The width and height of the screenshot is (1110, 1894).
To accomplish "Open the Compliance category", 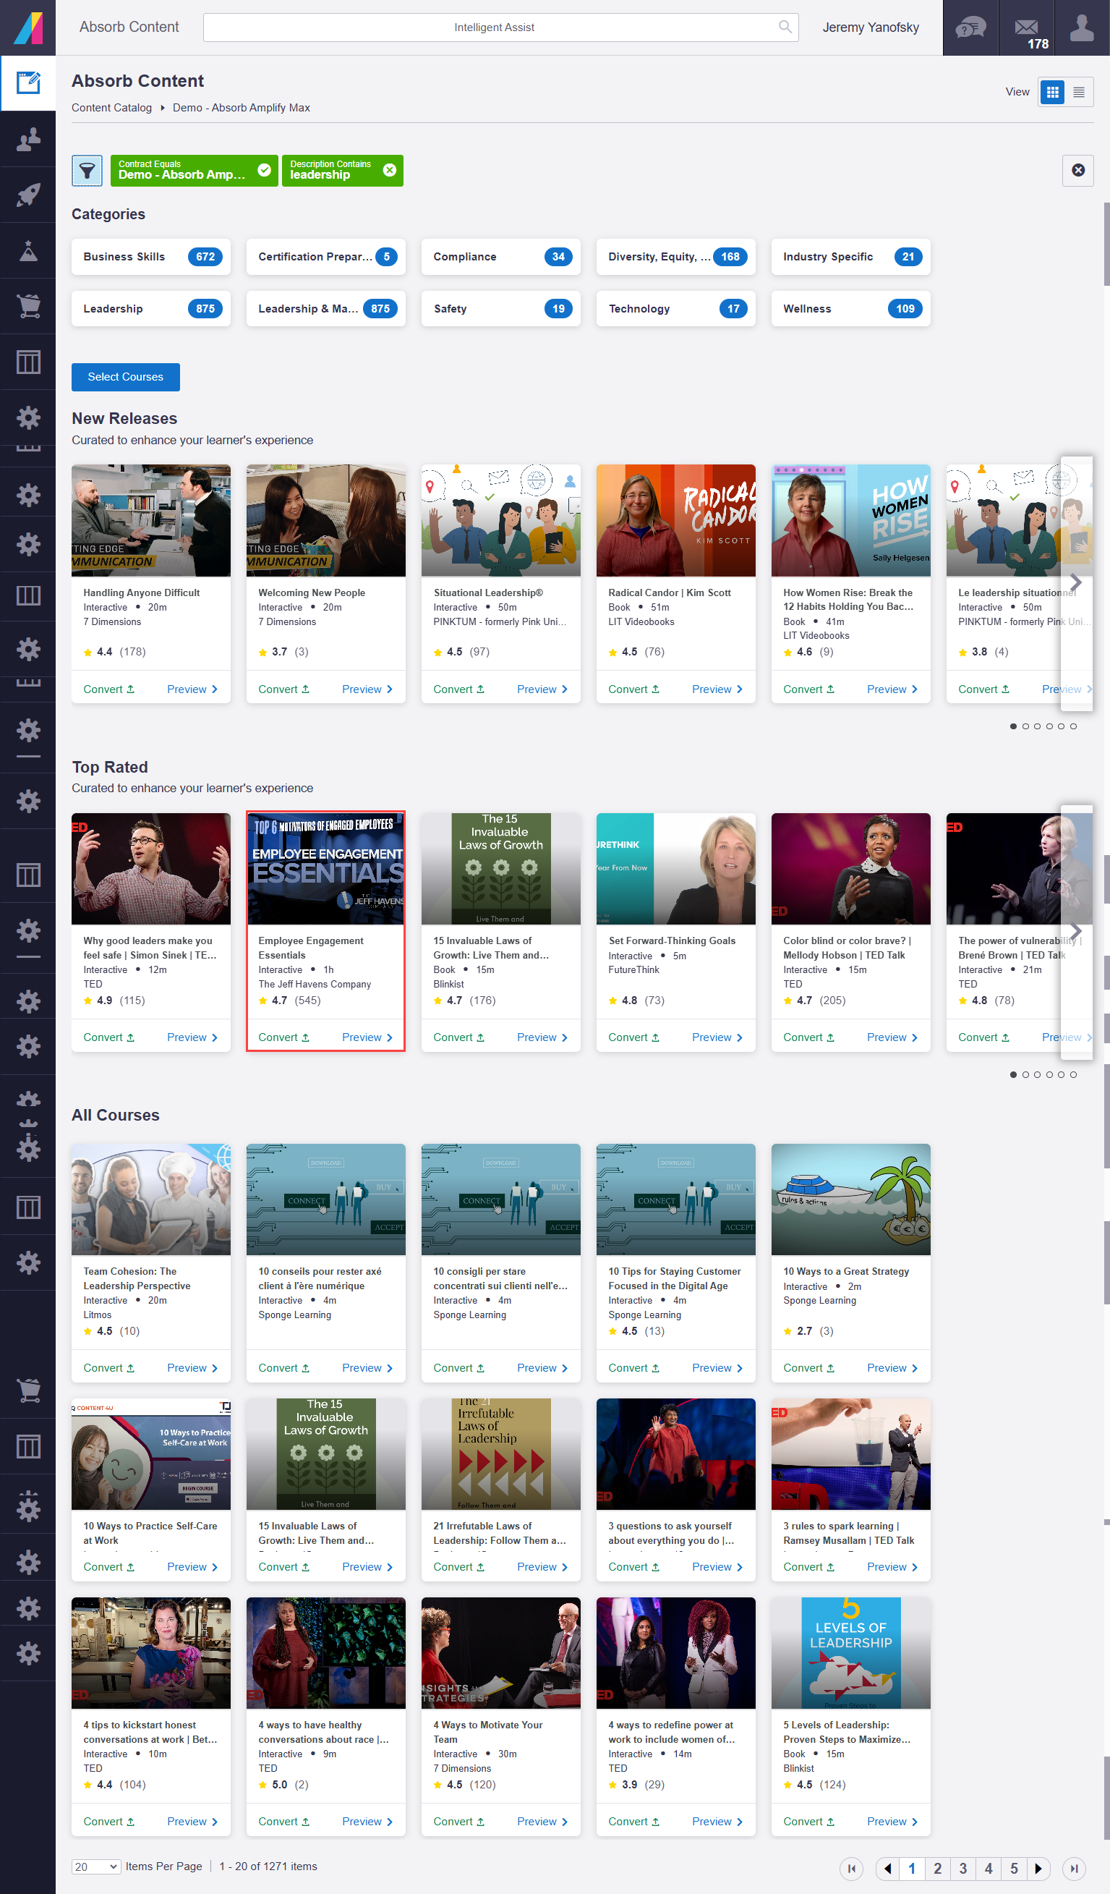I will [501, 256].
